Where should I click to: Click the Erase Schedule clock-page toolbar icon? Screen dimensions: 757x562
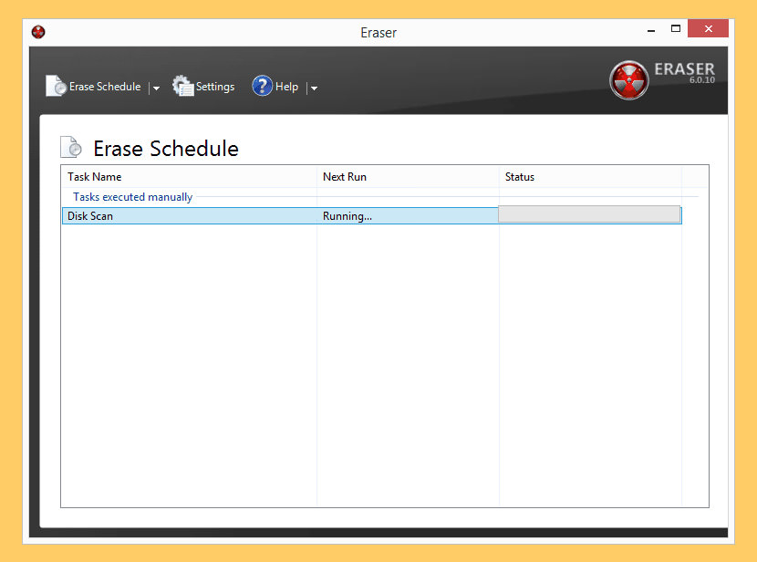point(56,87)
